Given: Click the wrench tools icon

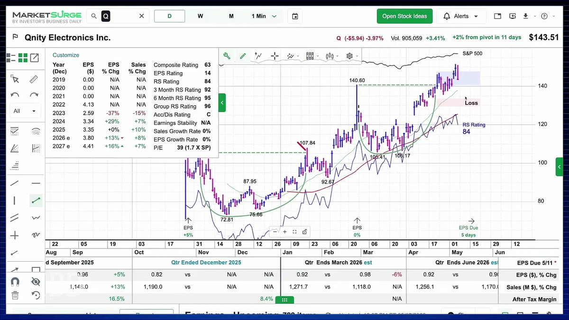Looking at the screenshot, I should [227, 56].
